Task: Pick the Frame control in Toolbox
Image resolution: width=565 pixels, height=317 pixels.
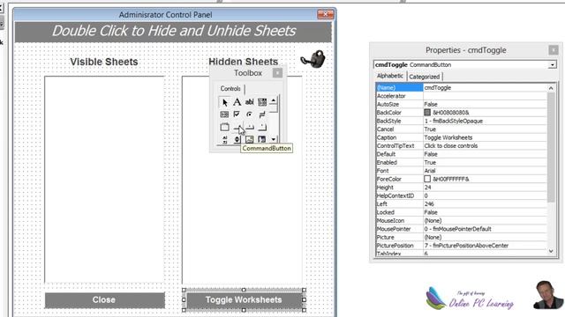Action: [224, 127]
